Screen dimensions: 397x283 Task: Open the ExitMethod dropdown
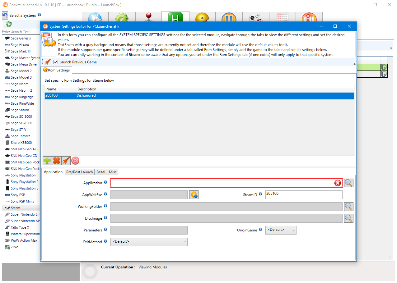click(149, 242)
